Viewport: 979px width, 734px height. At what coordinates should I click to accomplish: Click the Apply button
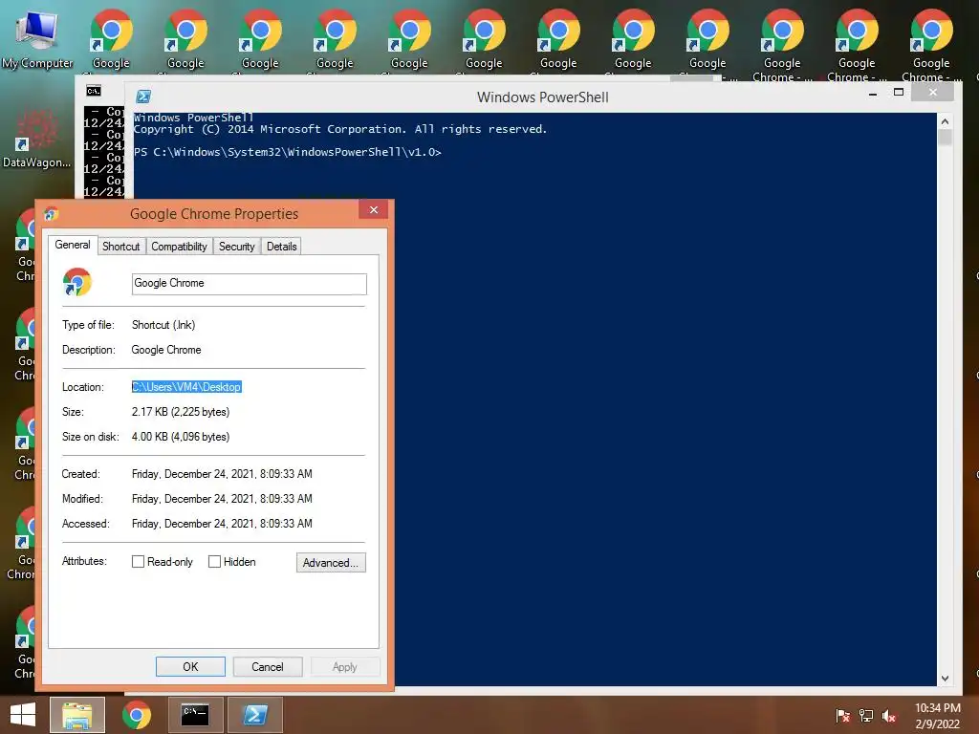click(x=344, y=666)
